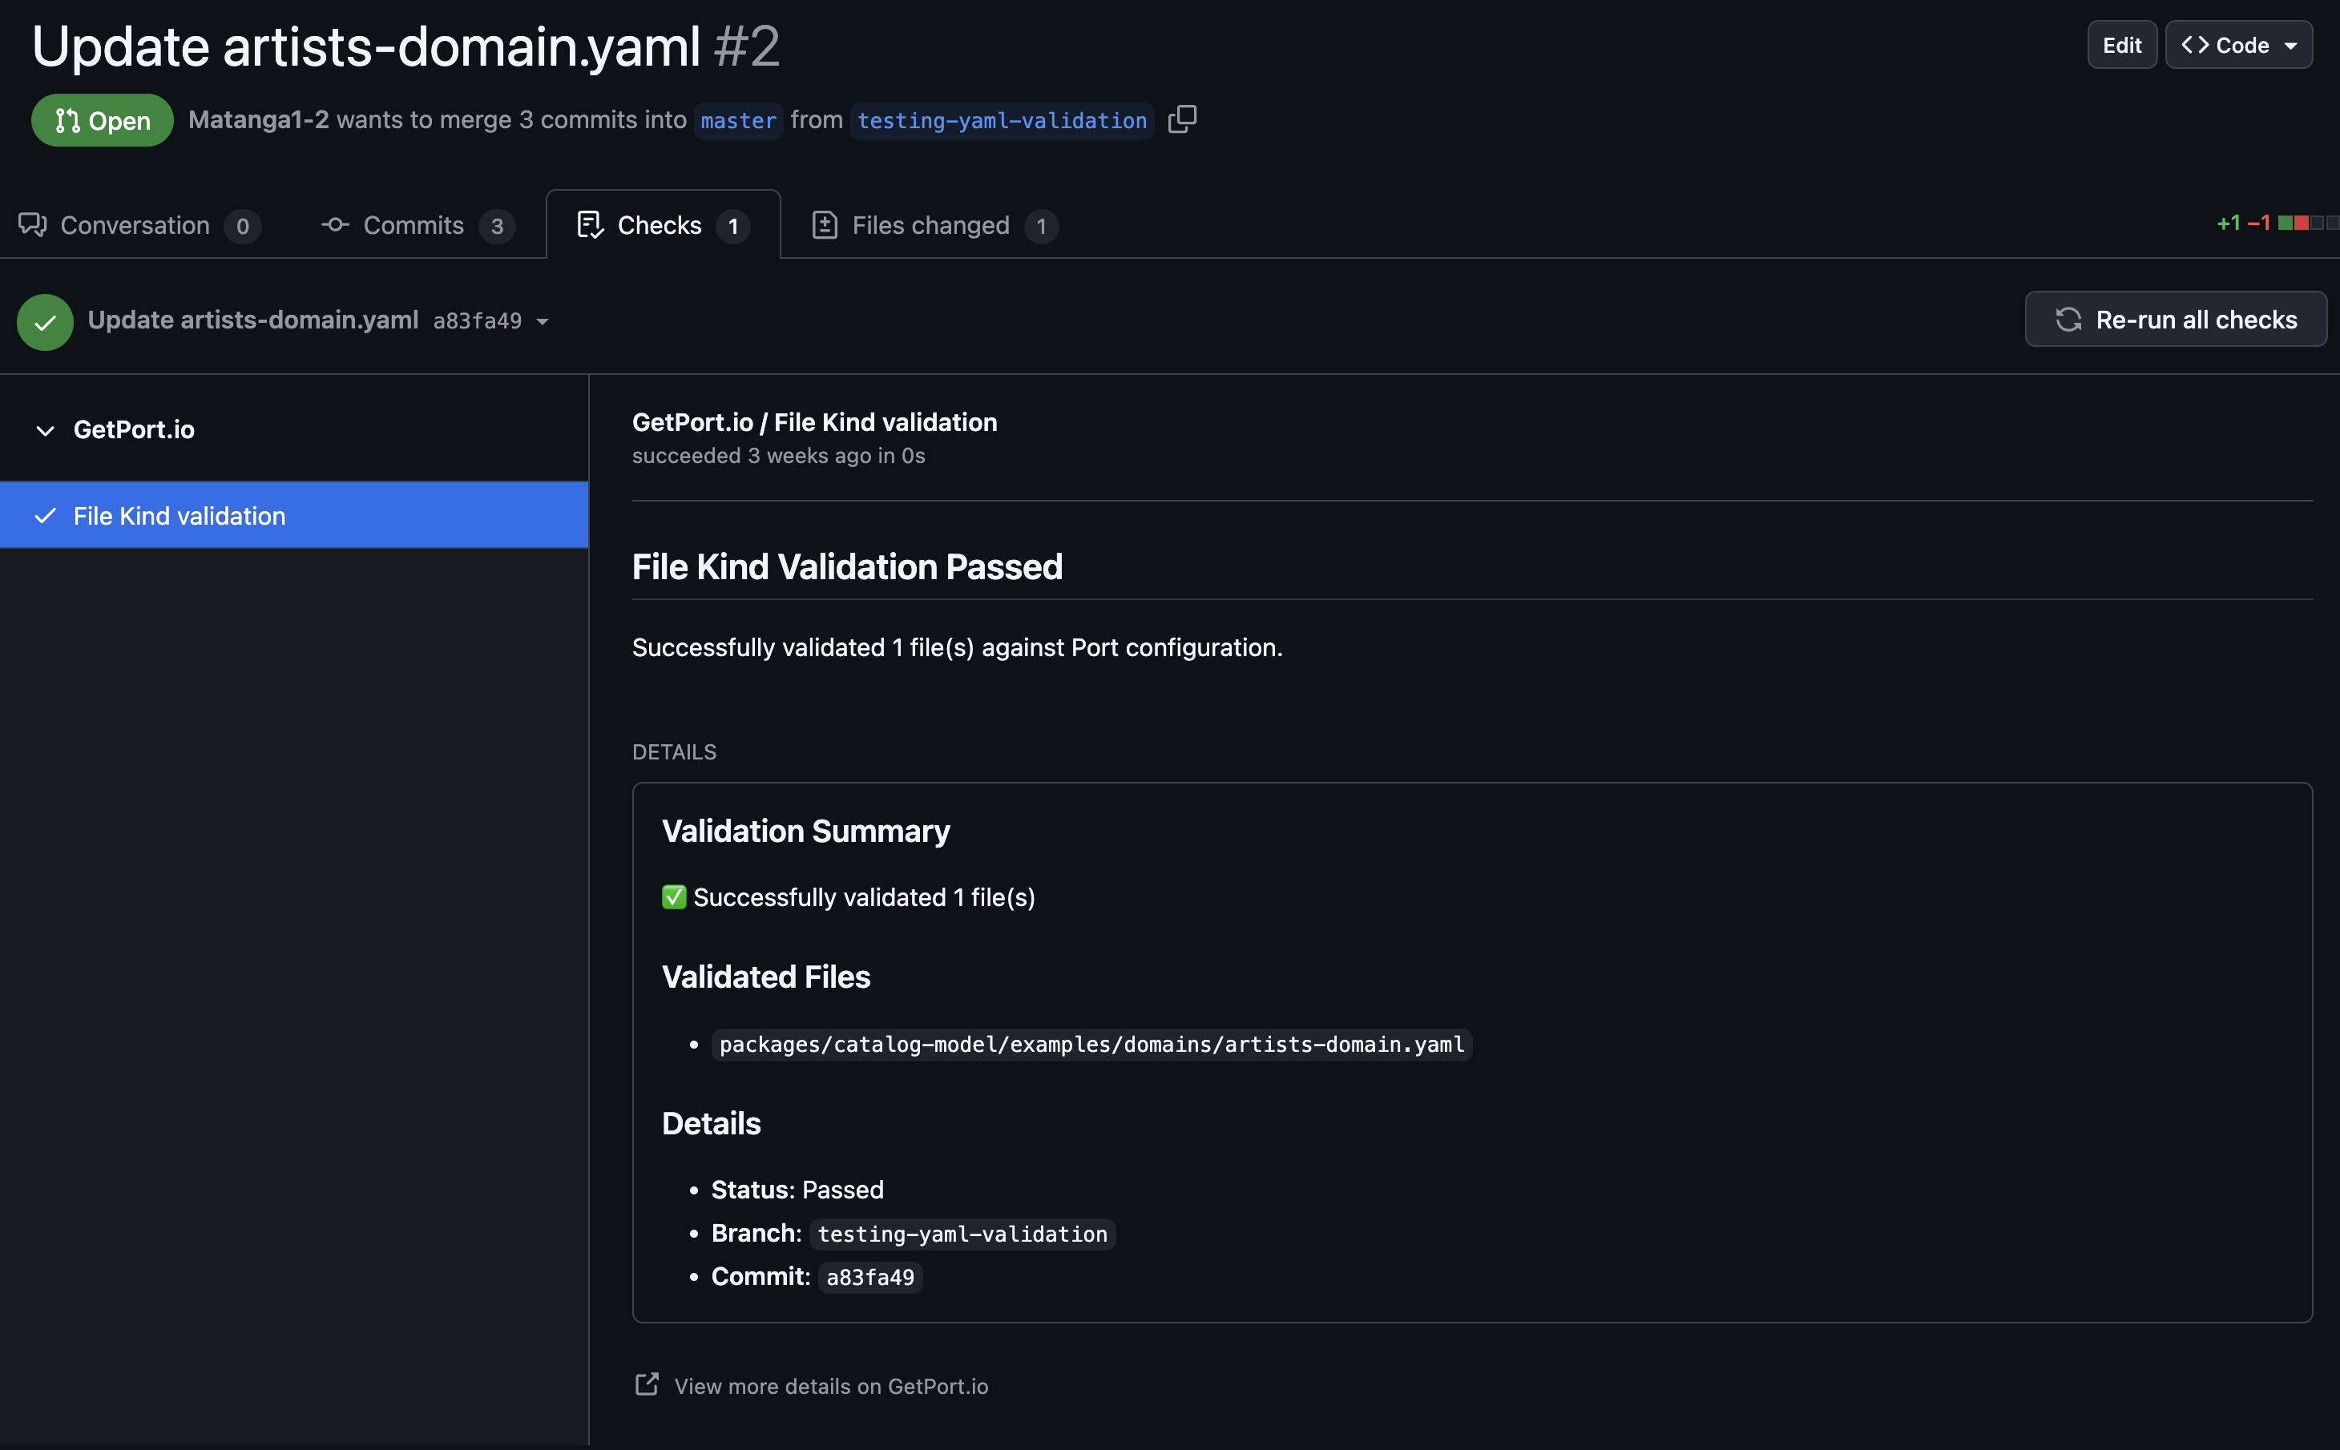The width and height of the screenshot is (2340, 1450).
Task: Click the Re-run refresh arrows icon
Action: pos(2068,320)
